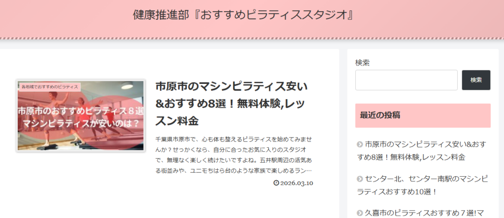Open recent post 市原市のマシンピラティス安い&おすすめ8選 in sidebar

(x=422, y=151)
